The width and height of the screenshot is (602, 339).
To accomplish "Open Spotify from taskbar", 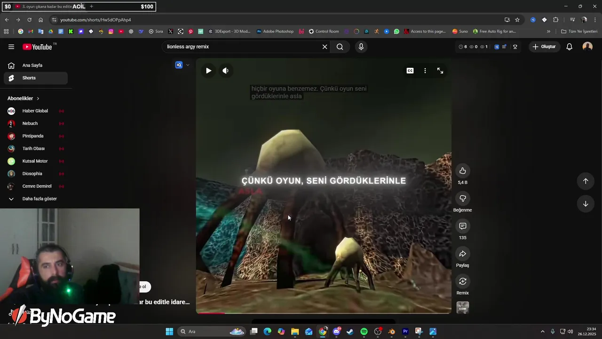I will coord(364,331).
